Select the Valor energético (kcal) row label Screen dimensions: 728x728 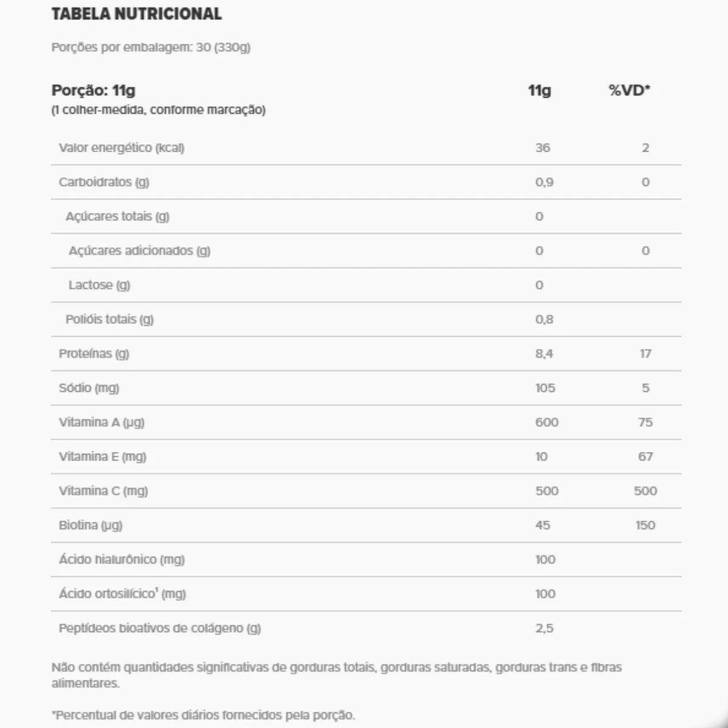coord(121,147)
